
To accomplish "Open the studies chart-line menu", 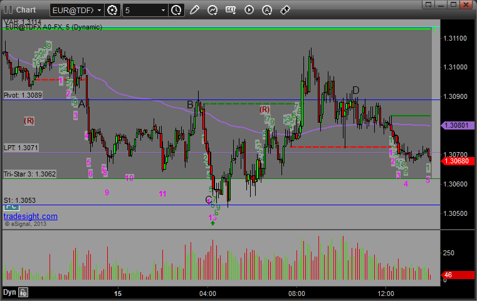I will click(212, 10).
